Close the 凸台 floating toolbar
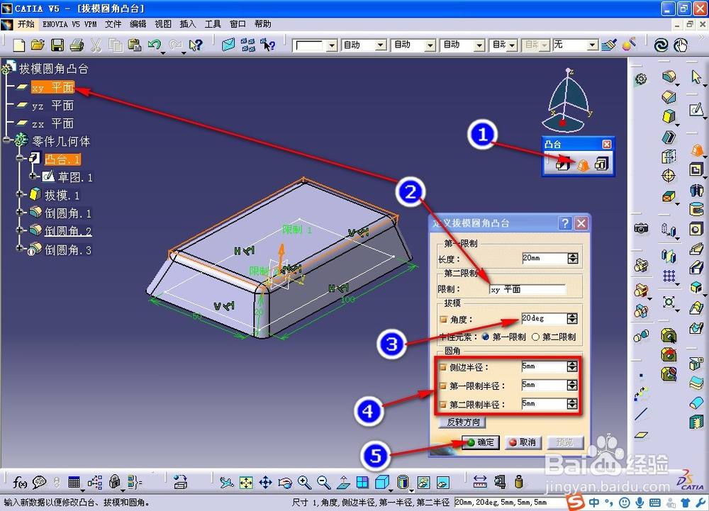 click(607, 144)
